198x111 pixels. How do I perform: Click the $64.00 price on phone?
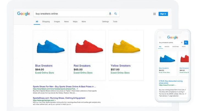click(161, 70)
